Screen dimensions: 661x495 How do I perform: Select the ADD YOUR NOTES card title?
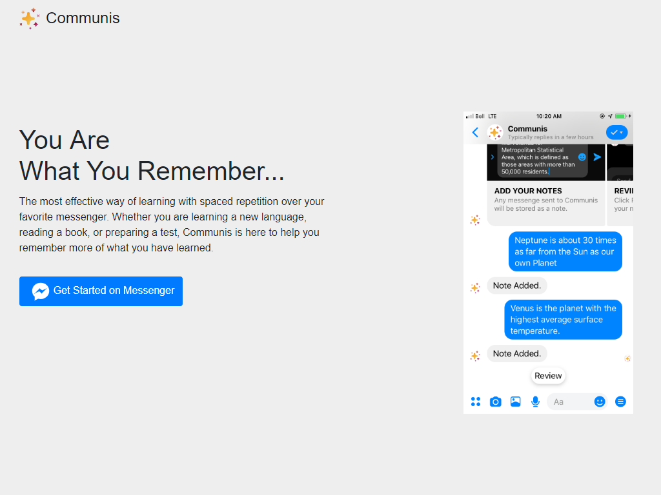tap(528, 191)
